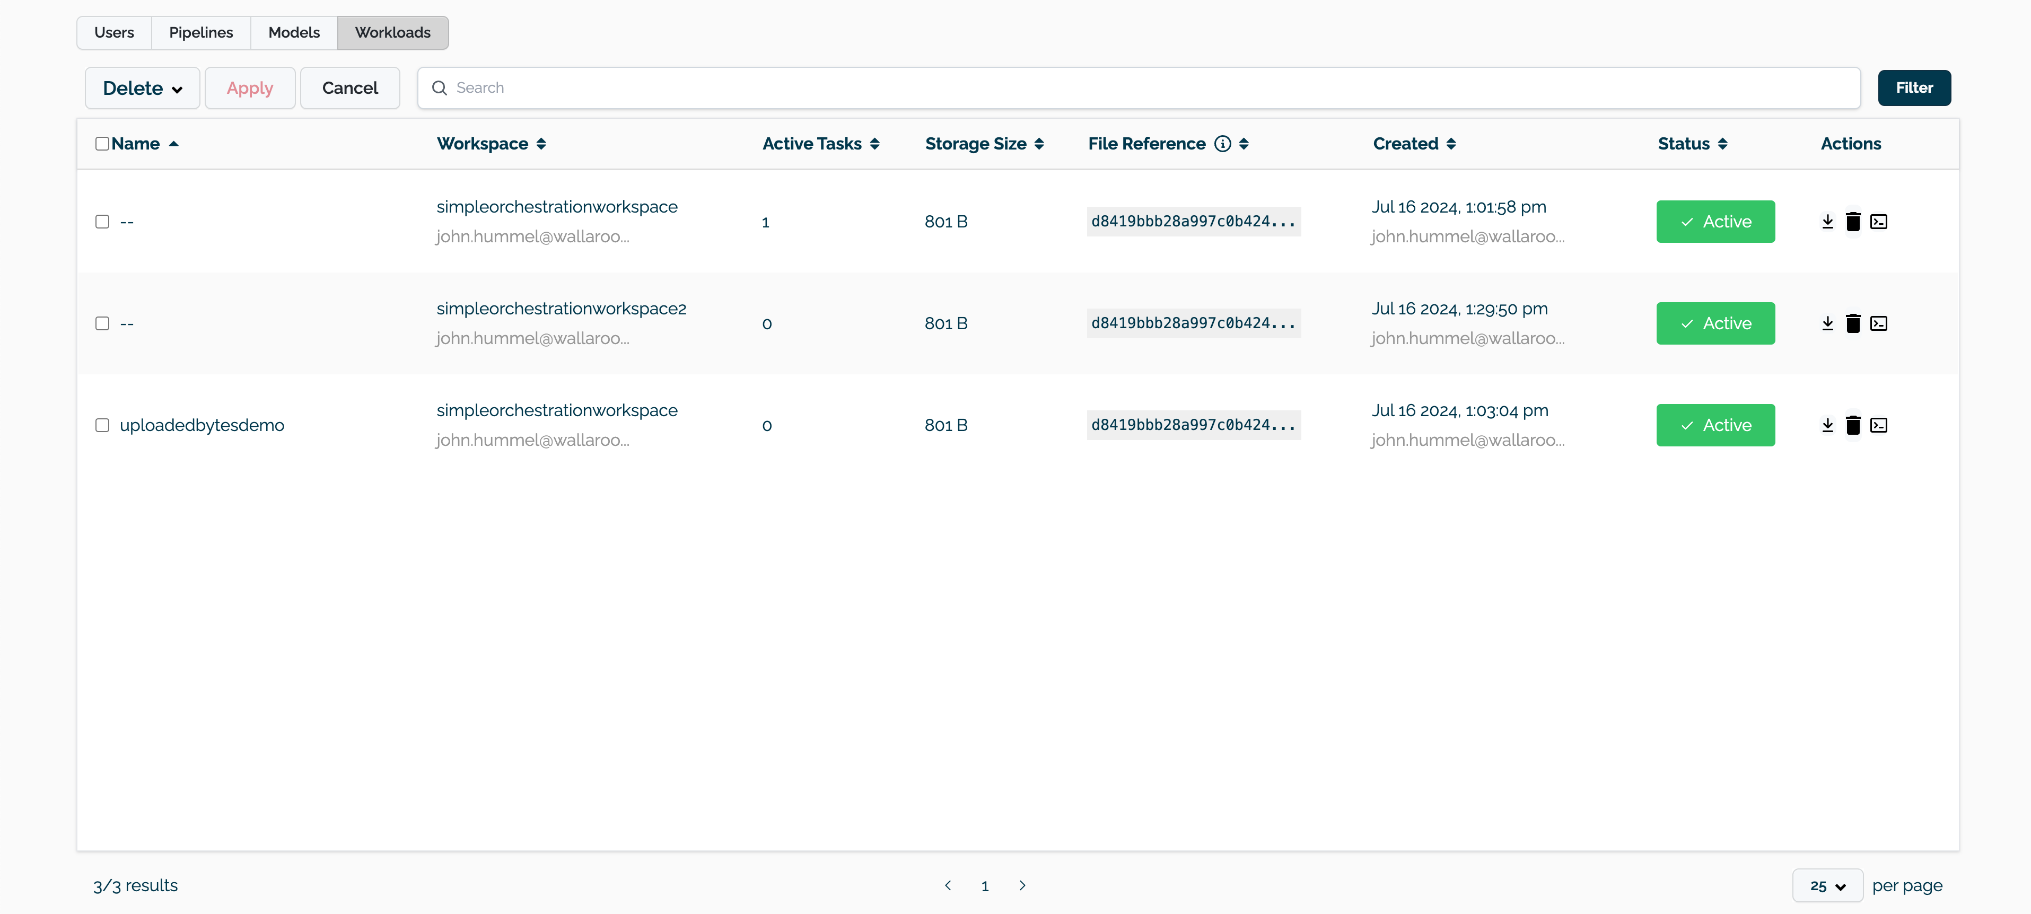Open the Models tab

(293, 32)
